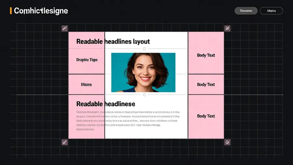Select the bottom 'Body Text' block
The height and width of the screenshot is (165, 293).
tap(206, 117)
